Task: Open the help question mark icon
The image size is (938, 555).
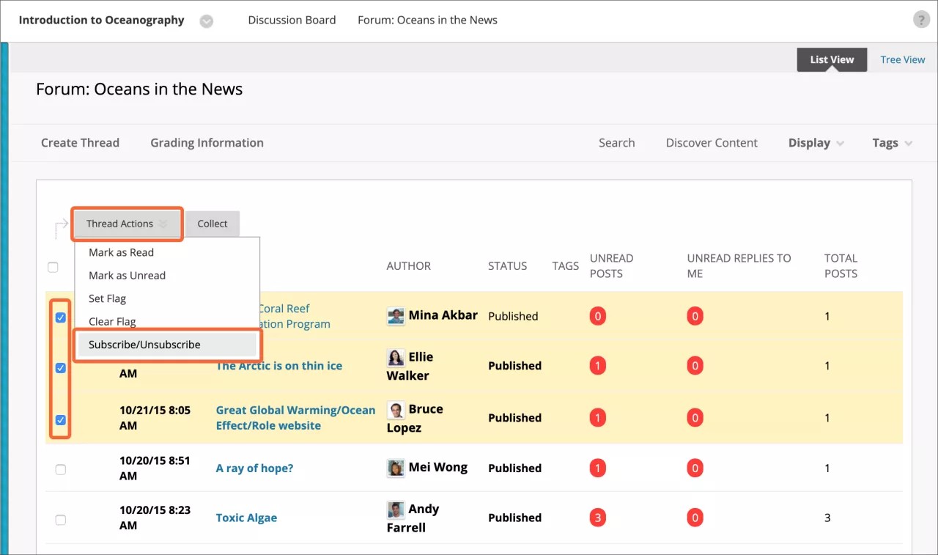Action: coord(921,18)
